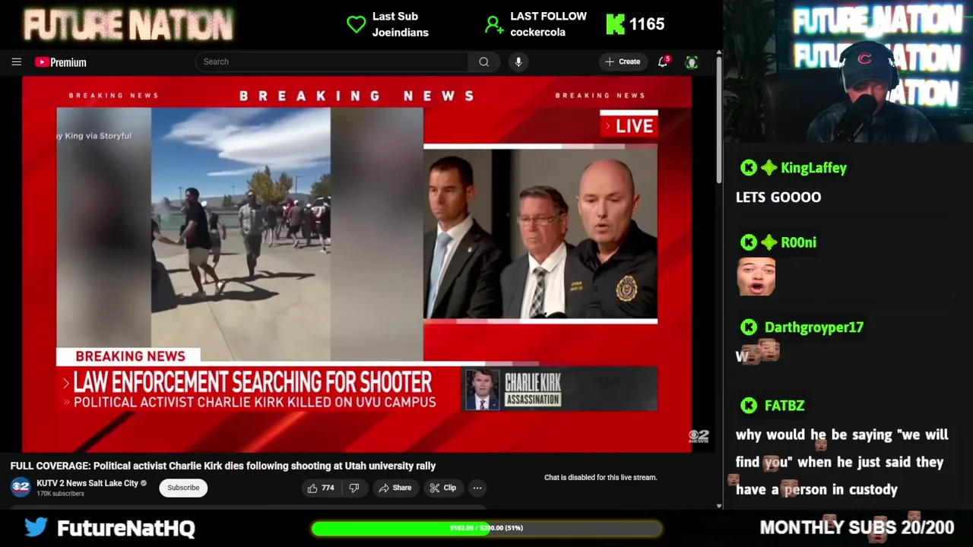Viewport: 973px width, 547px height.
Task: Click the LETS GOOOO chat message
Action: coord(778,198)
